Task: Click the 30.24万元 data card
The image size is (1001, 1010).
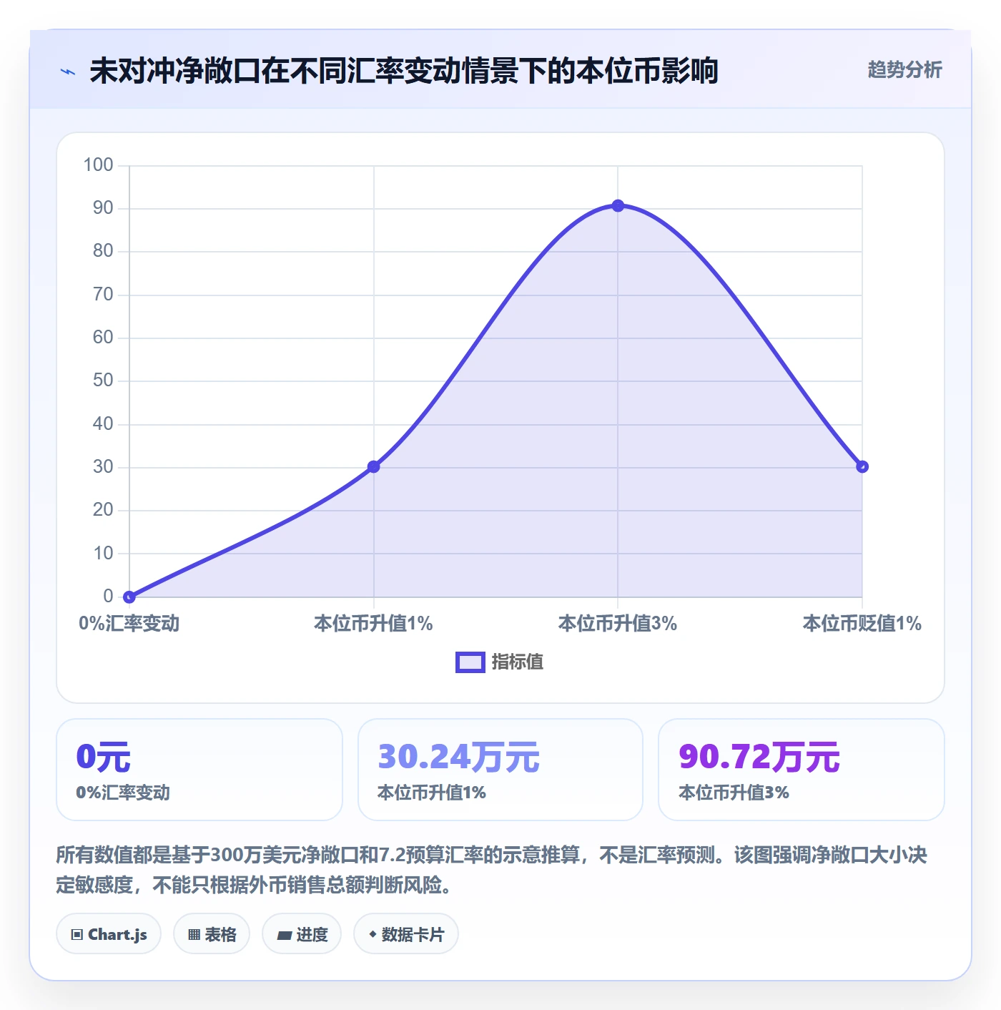Action: (x=500, y=770)
